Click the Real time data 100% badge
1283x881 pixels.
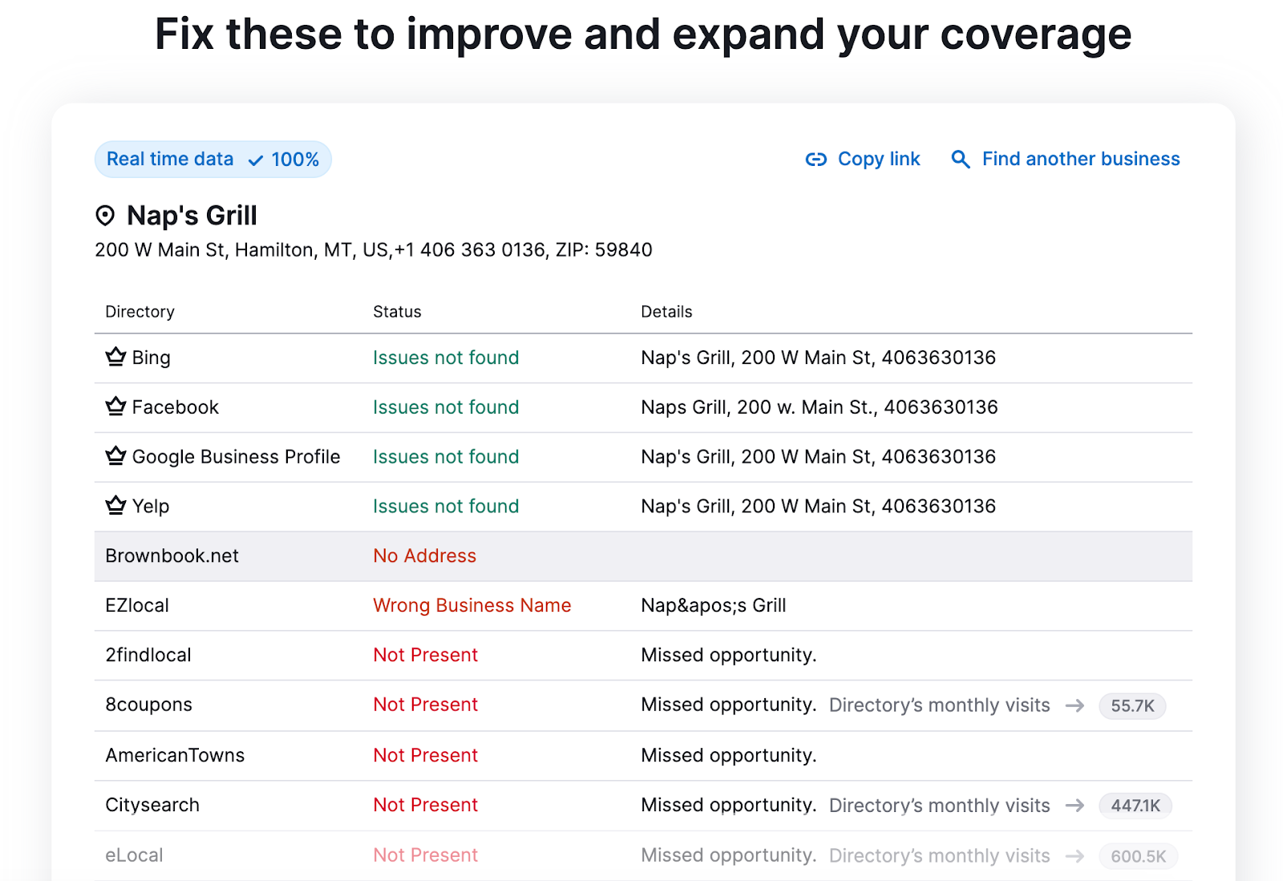pos(212,159)
